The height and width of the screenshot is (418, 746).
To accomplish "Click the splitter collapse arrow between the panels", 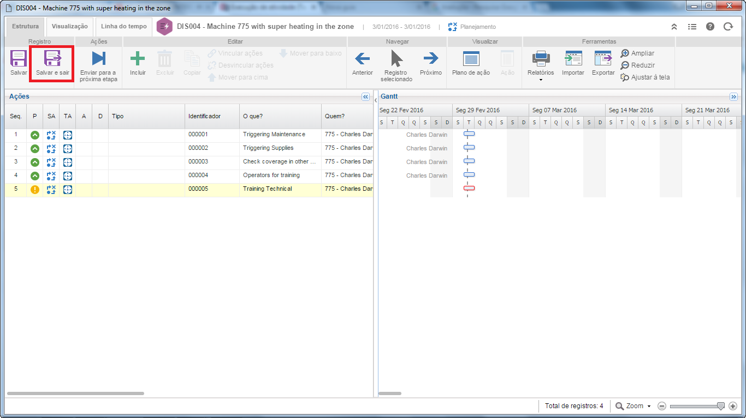I will point(376,100).
